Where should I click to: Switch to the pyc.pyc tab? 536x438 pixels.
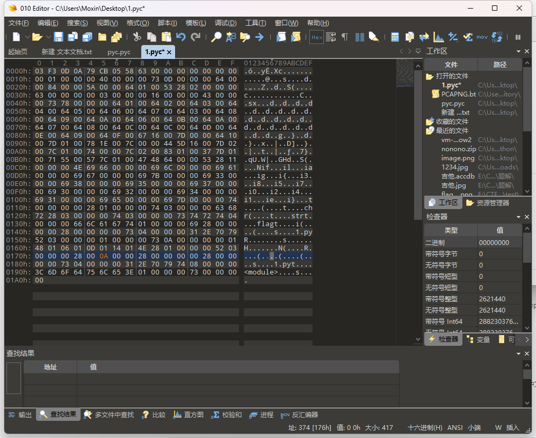pos(119,52)
